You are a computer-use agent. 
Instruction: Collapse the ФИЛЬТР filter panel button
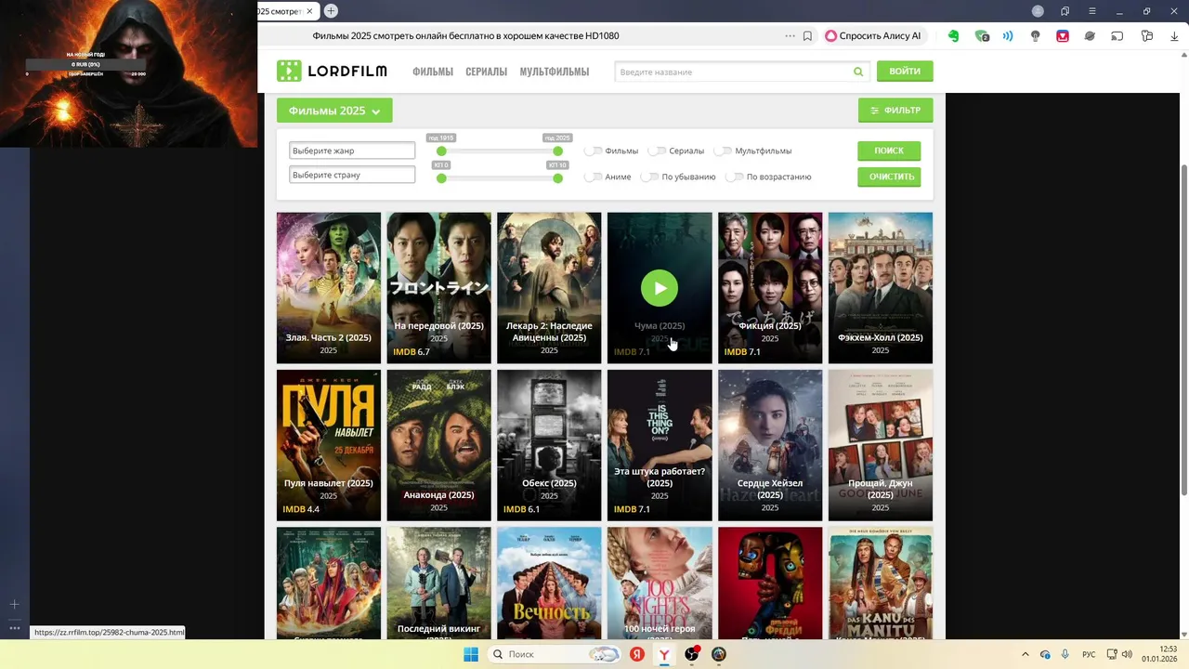pyautogui.click(x=895, y=111)
